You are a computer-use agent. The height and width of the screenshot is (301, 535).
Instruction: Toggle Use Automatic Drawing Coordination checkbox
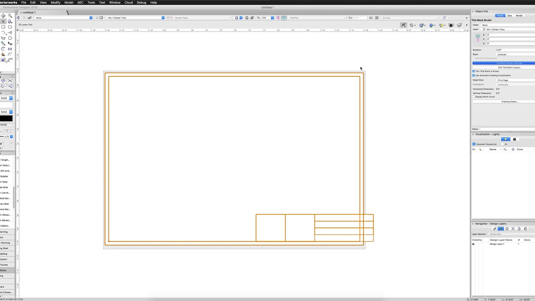click(474, 75)
